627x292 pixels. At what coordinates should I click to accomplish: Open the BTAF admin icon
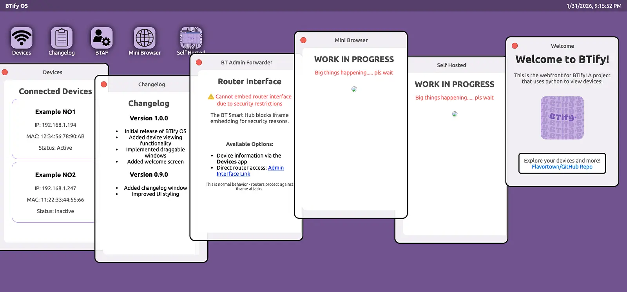click(101, 38)
